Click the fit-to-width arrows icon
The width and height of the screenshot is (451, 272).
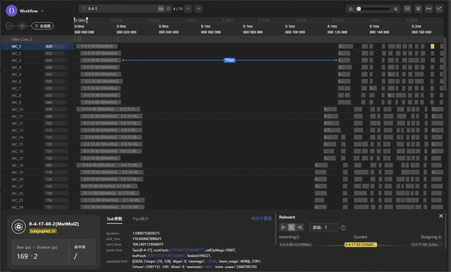click(429, 9)
